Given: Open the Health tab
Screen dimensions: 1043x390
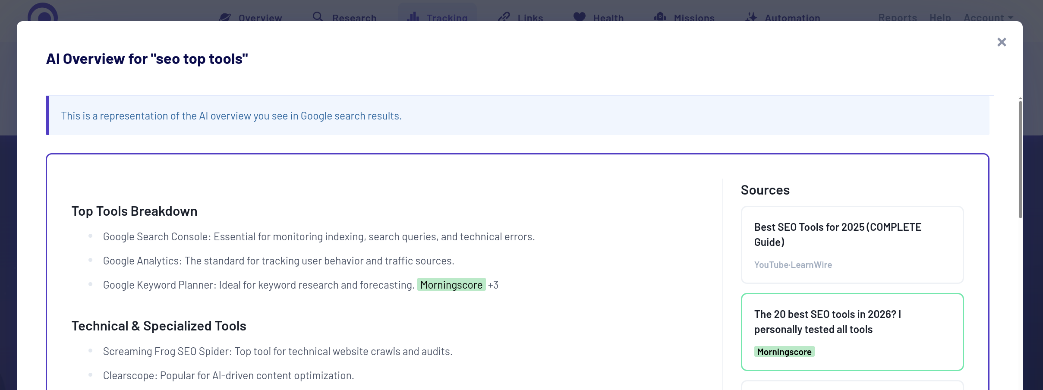Looking at the screenshot, I should [x=599, y=18].
